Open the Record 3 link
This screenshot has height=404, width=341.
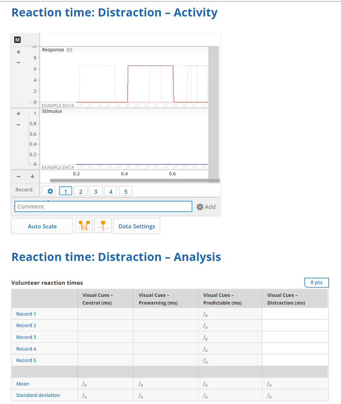[26, 337]
